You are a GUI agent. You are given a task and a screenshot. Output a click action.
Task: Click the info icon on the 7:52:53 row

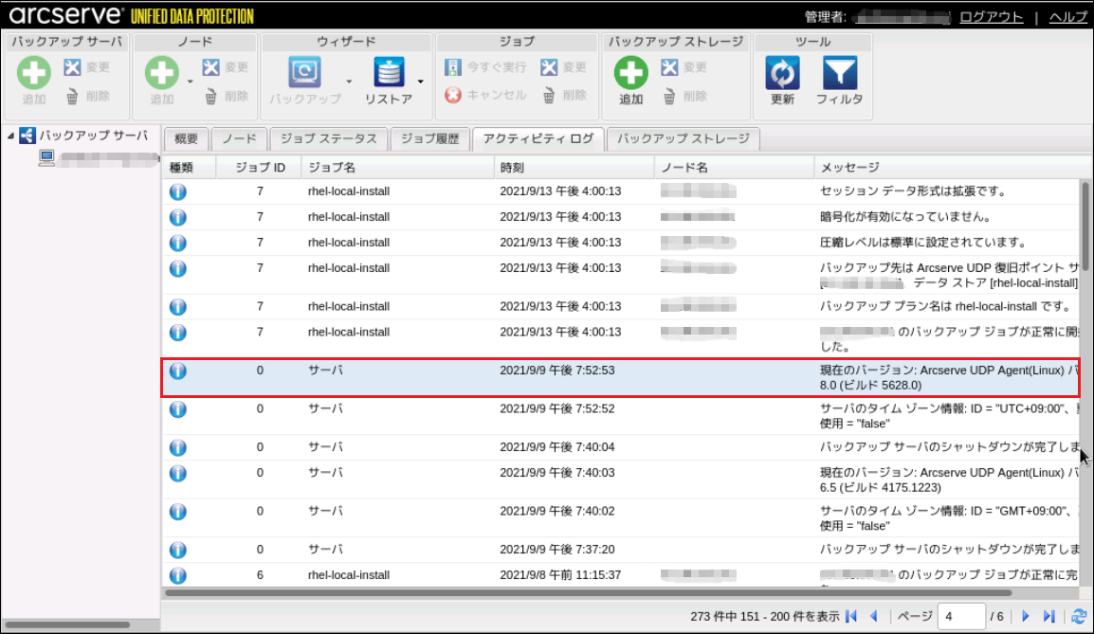click(178, 371)
